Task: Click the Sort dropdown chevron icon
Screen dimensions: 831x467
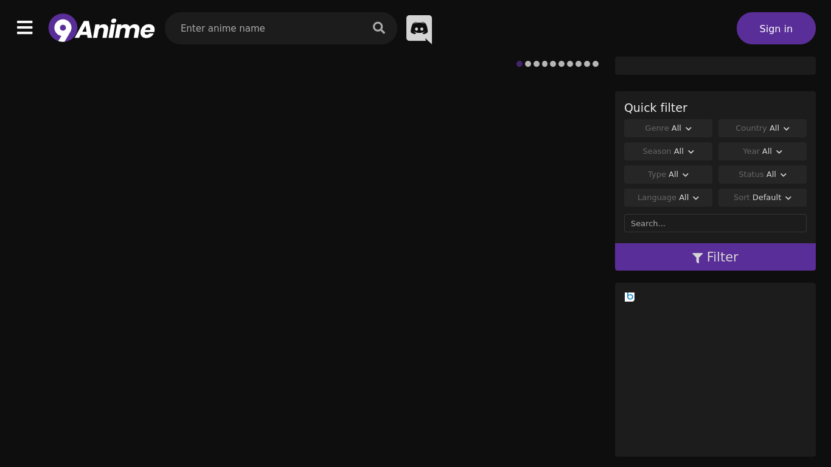Action: coord(788,198)
